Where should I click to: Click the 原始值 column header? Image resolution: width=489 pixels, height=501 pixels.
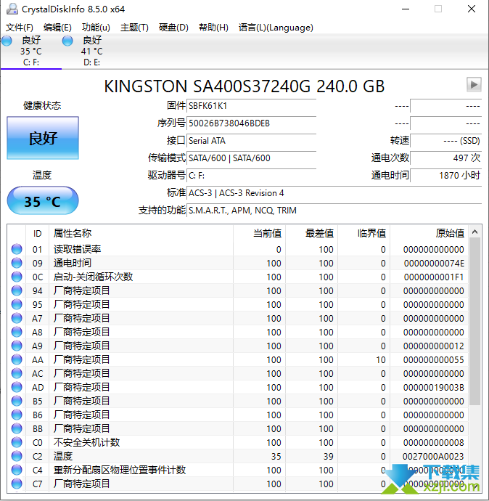coord(430,233)
